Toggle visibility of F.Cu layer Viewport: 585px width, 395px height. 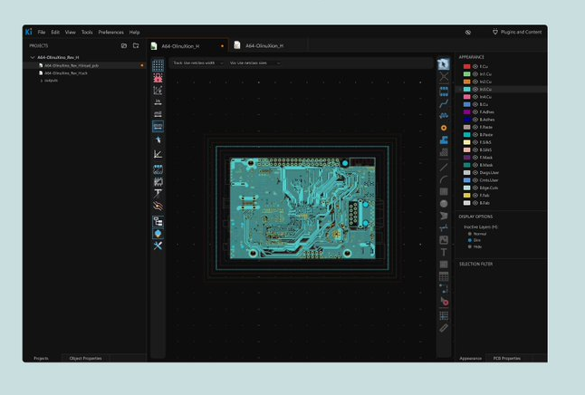[x=475, y=67]
